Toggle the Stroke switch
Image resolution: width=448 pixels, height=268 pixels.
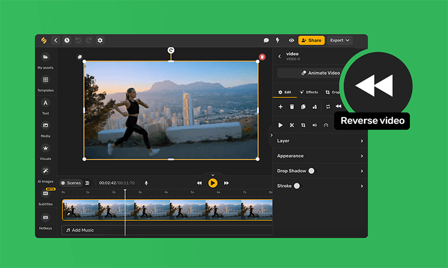[x=297, y=186]
